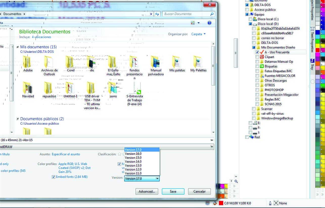Collapse the Documentos públicos (2) group

tap(18, 119)
